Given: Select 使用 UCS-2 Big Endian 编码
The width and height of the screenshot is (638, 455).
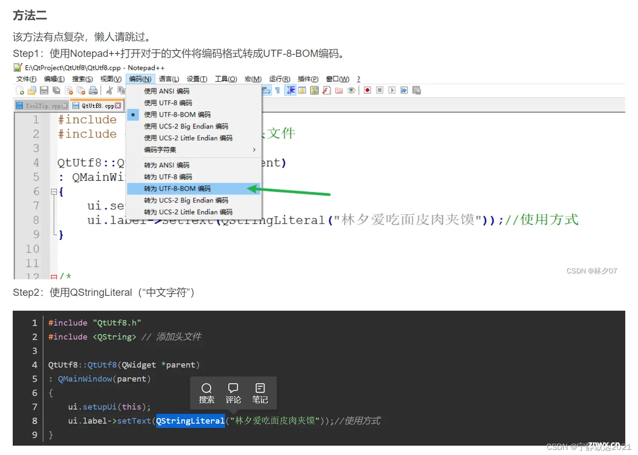Looking at the screenshot, I should (194, 126).
